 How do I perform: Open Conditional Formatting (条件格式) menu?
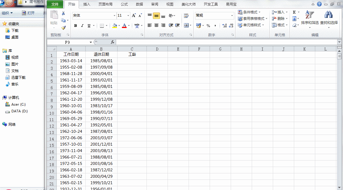point(249,12)
